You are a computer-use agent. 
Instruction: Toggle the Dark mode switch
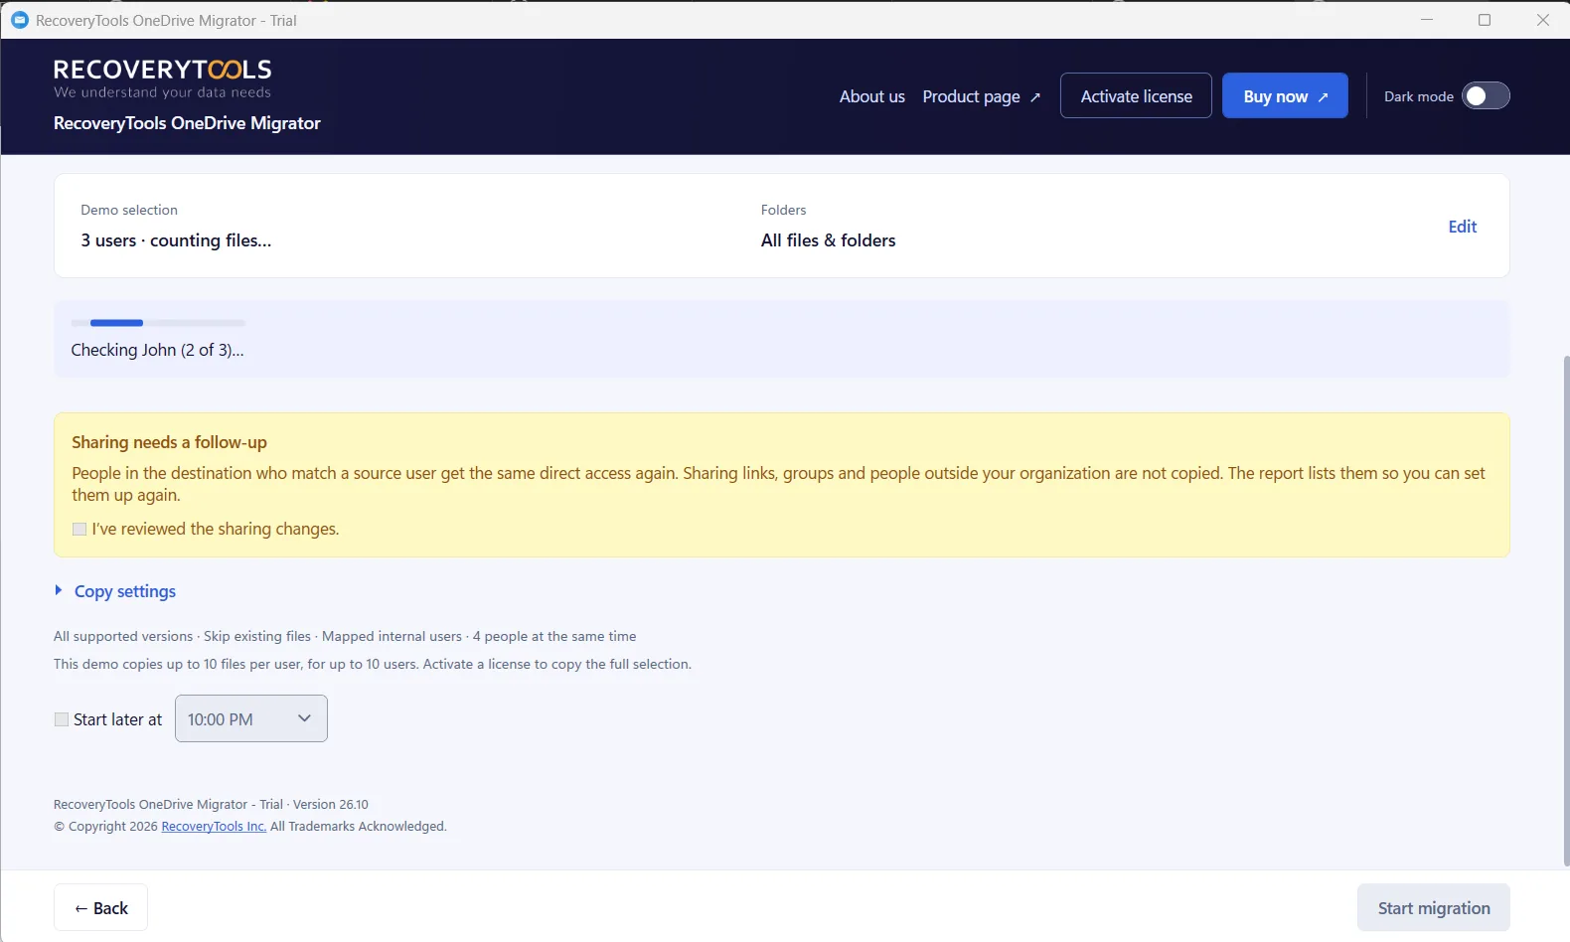pyautogui.click(x=1486, y=96)
